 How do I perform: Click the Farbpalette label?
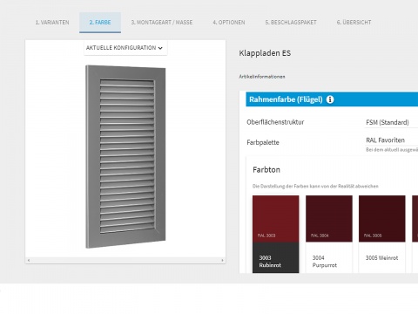coord(263,142)
